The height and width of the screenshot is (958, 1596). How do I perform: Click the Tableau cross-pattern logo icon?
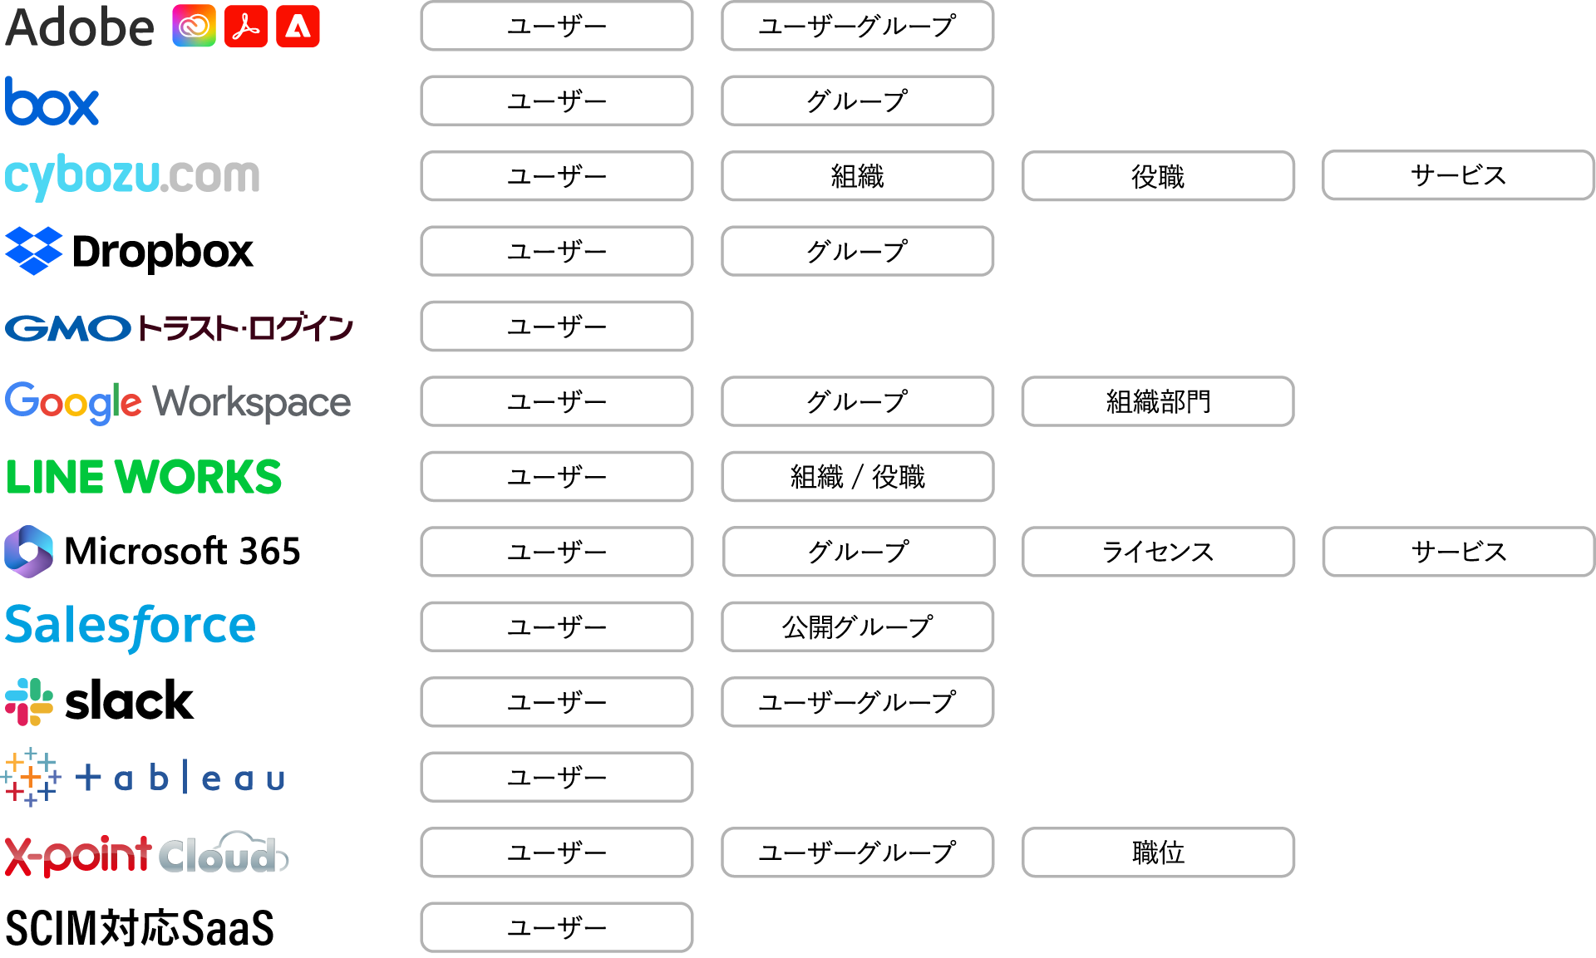(x=31, y=777)
